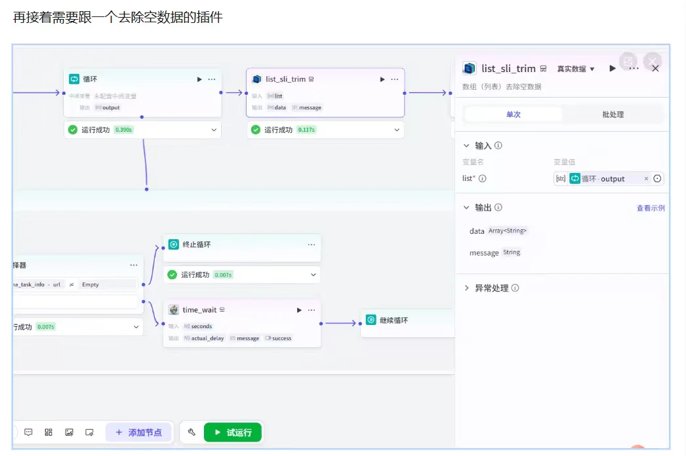Show info tooltip for 输出
Screen dimensions: 686x456
click(498, 208)
